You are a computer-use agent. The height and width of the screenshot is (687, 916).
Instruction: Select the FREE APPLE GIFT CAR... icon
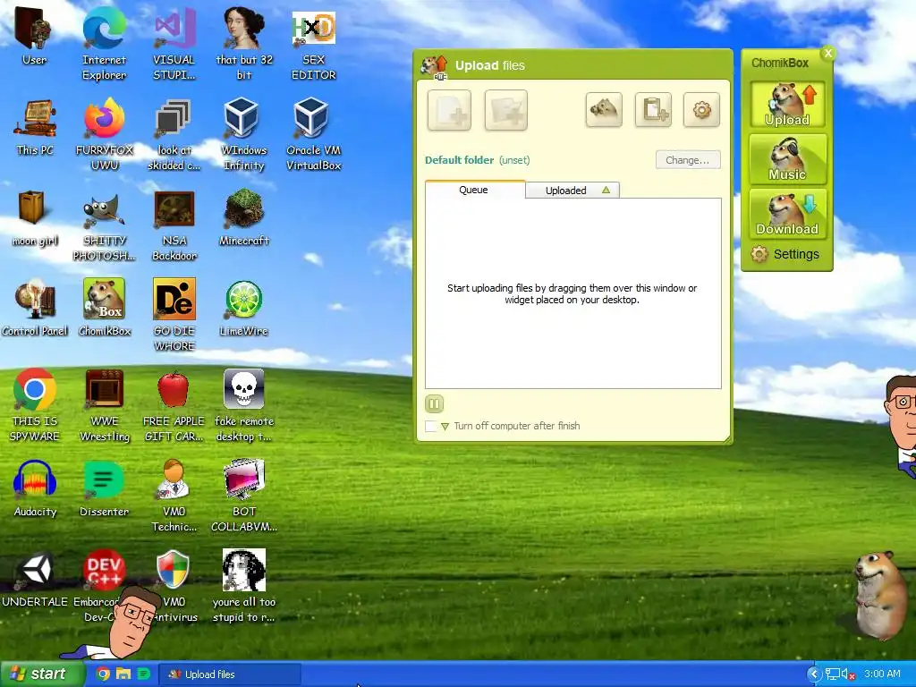point(174,405)
